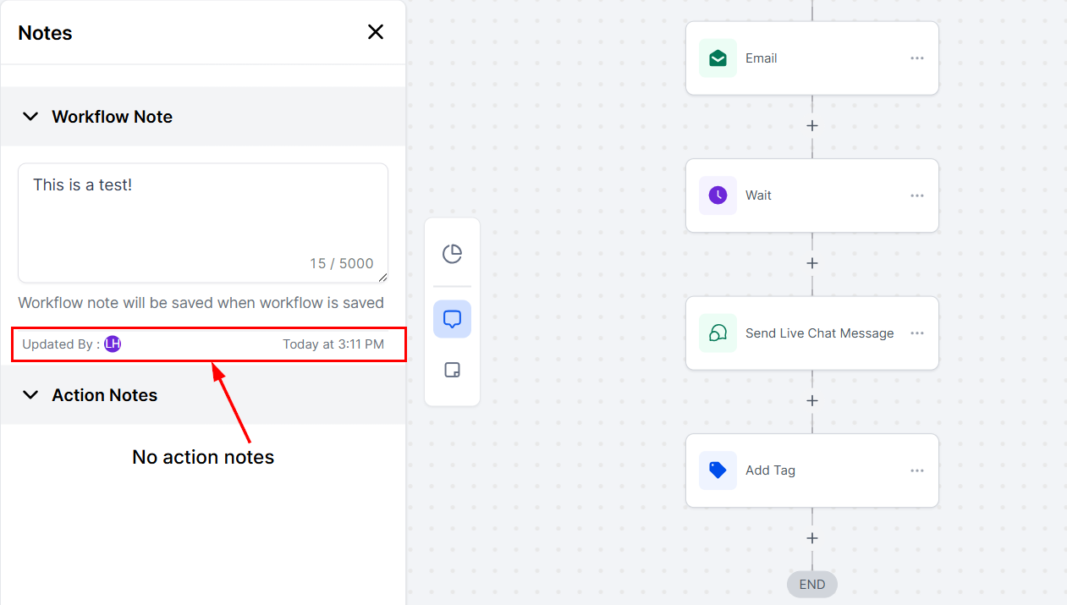
Task: Add a step after Add Tag
Action: [812, 538]
